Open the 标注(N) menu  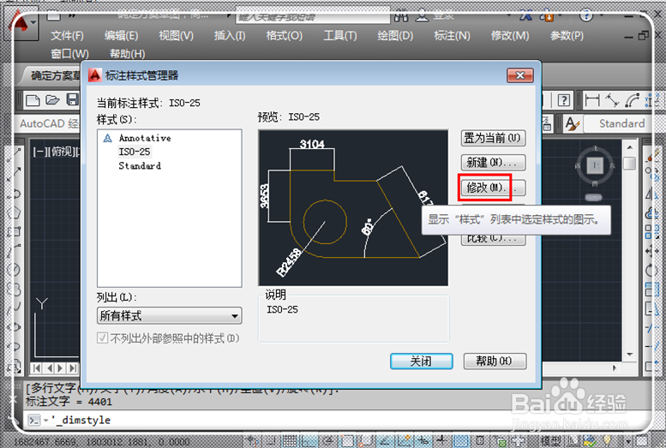tap(452, 36)
